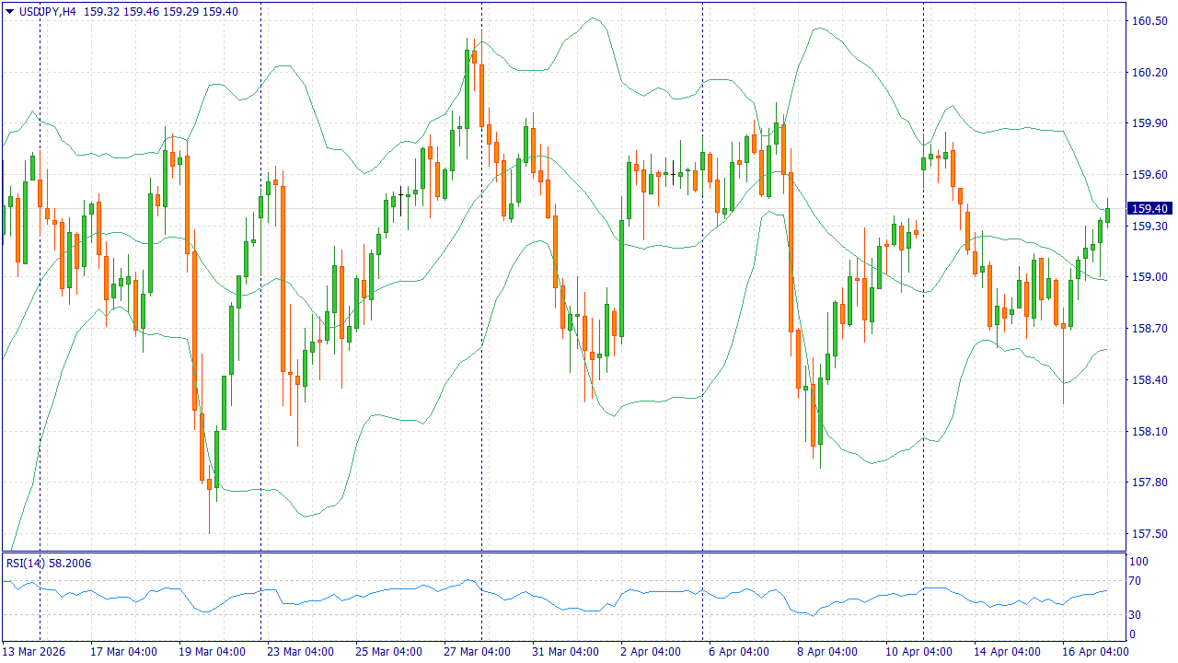
Task: Click the 8 Apr 04:00 time label
Action: tap(829, 651)
